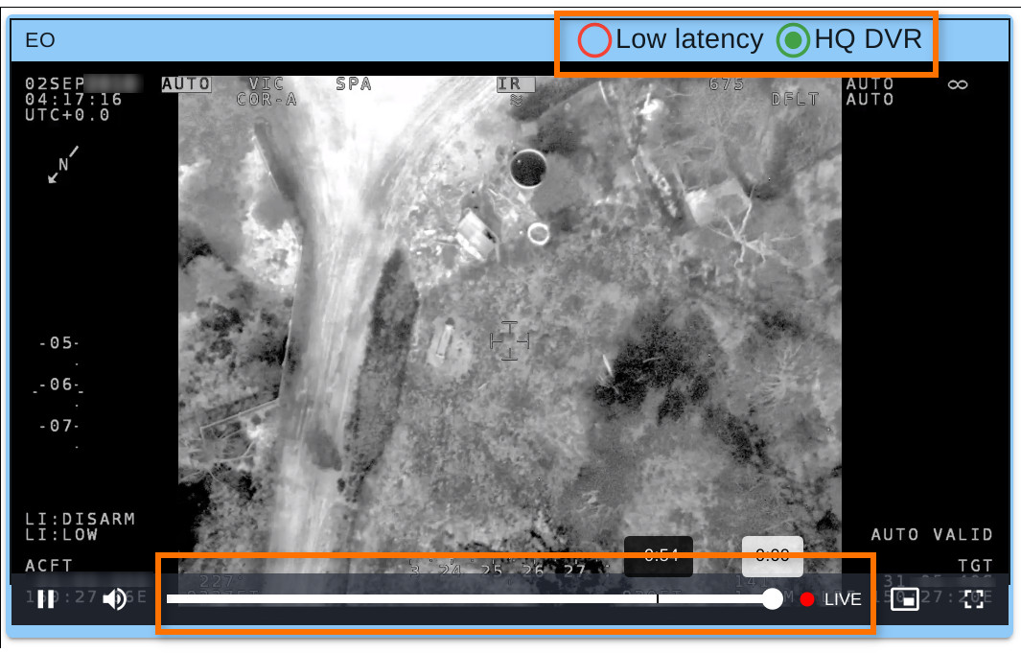Jump to LIVE playback
The height and width of the screenshot is (653, 1021).
(843, 599)
